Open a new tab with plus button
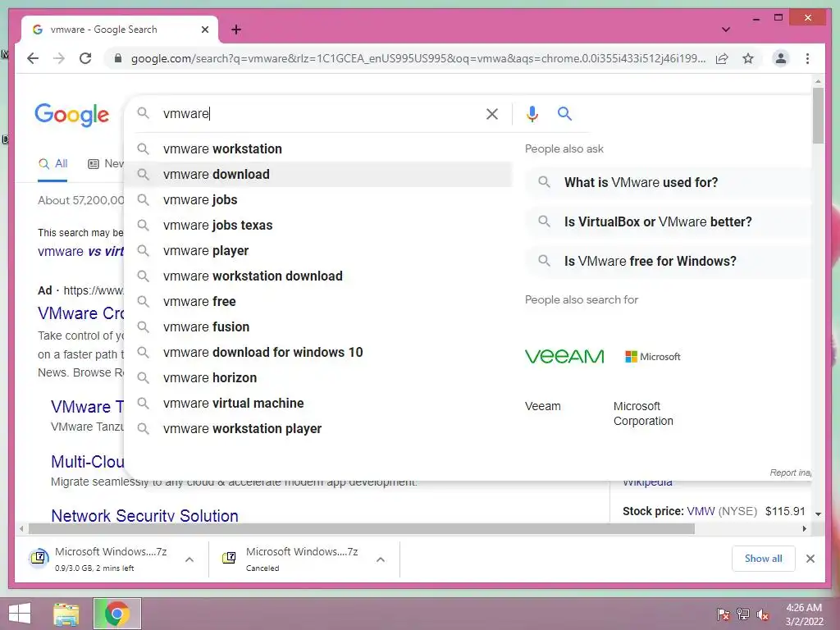 pos(236,30)
